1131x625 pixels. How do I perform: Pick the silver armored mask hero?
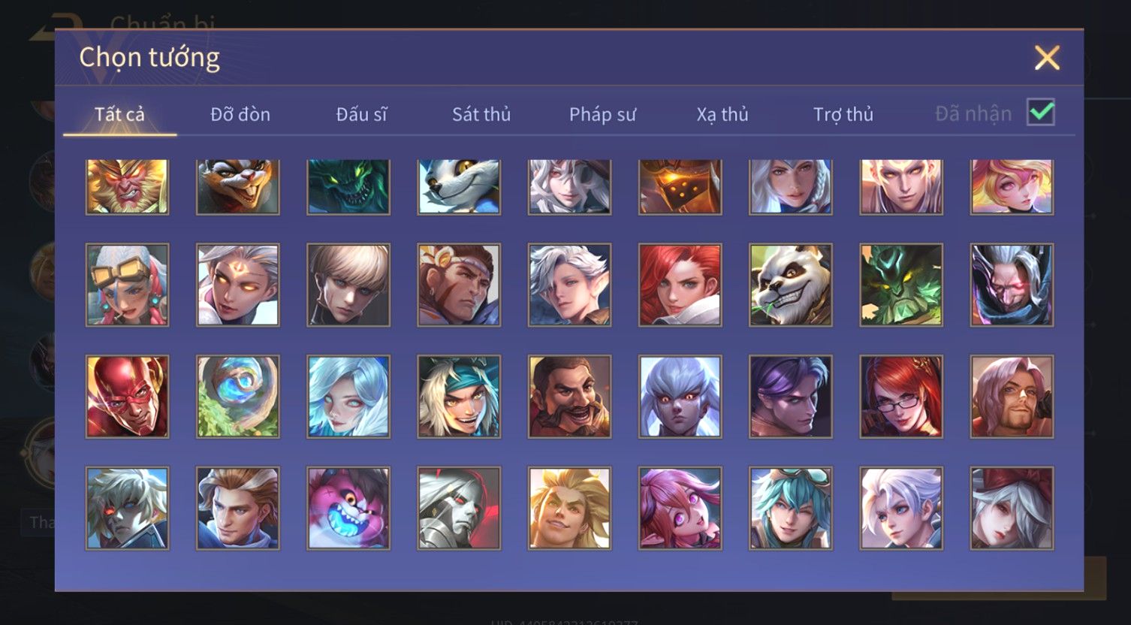tap(459, 509)
